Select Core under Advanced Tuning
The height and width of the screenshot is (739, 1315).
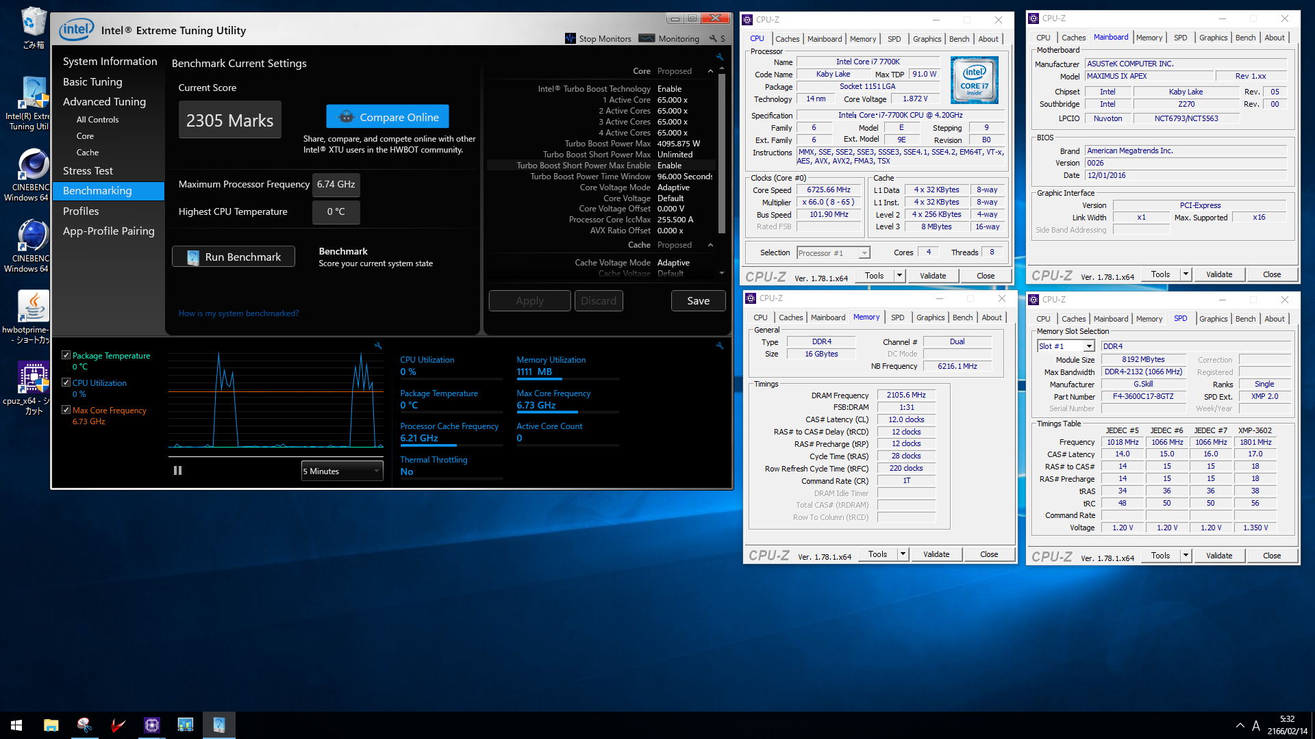[85, 135]
